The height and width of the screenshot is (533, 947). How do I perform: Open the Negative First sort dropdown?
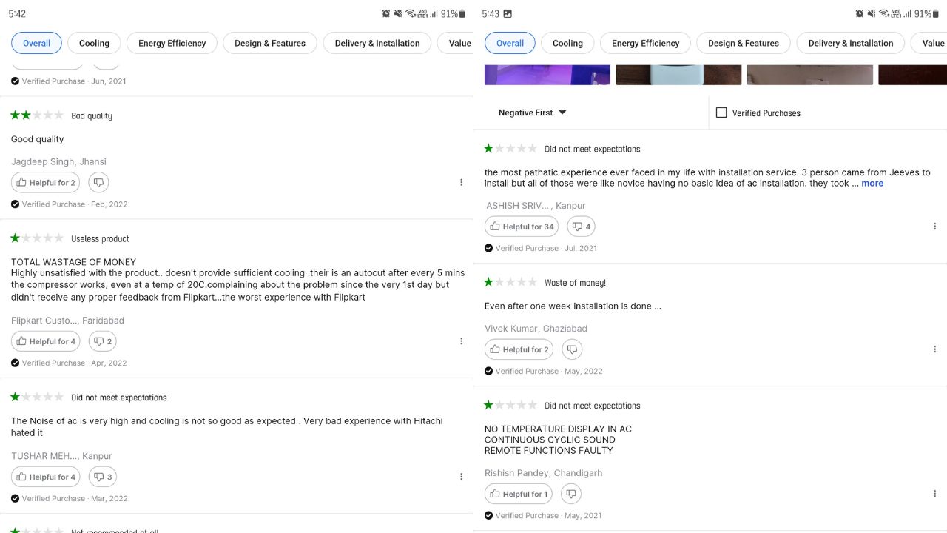[x=532, y=113]
